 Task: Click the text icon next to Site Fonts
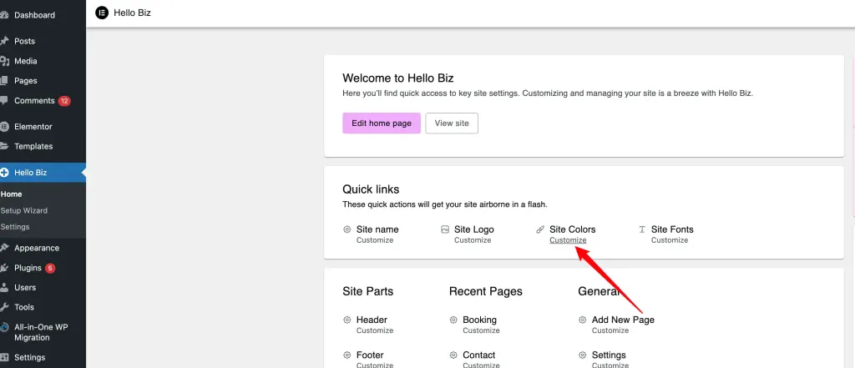coord(642,229)
